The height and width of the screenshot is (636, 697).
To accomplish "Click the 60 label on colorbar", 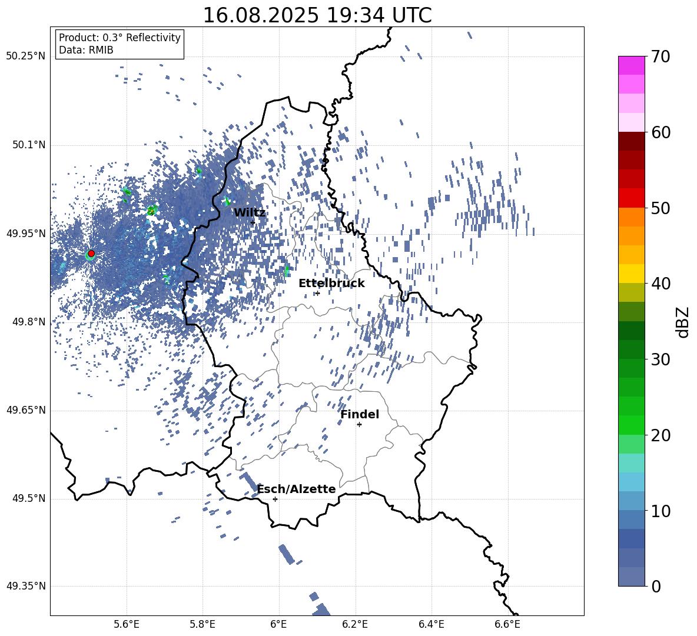I will [x=661, y=132].
